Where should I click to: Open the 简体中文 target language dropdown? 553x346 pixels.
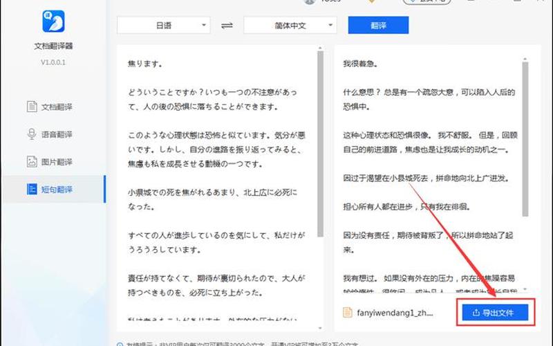coord(290,26)
